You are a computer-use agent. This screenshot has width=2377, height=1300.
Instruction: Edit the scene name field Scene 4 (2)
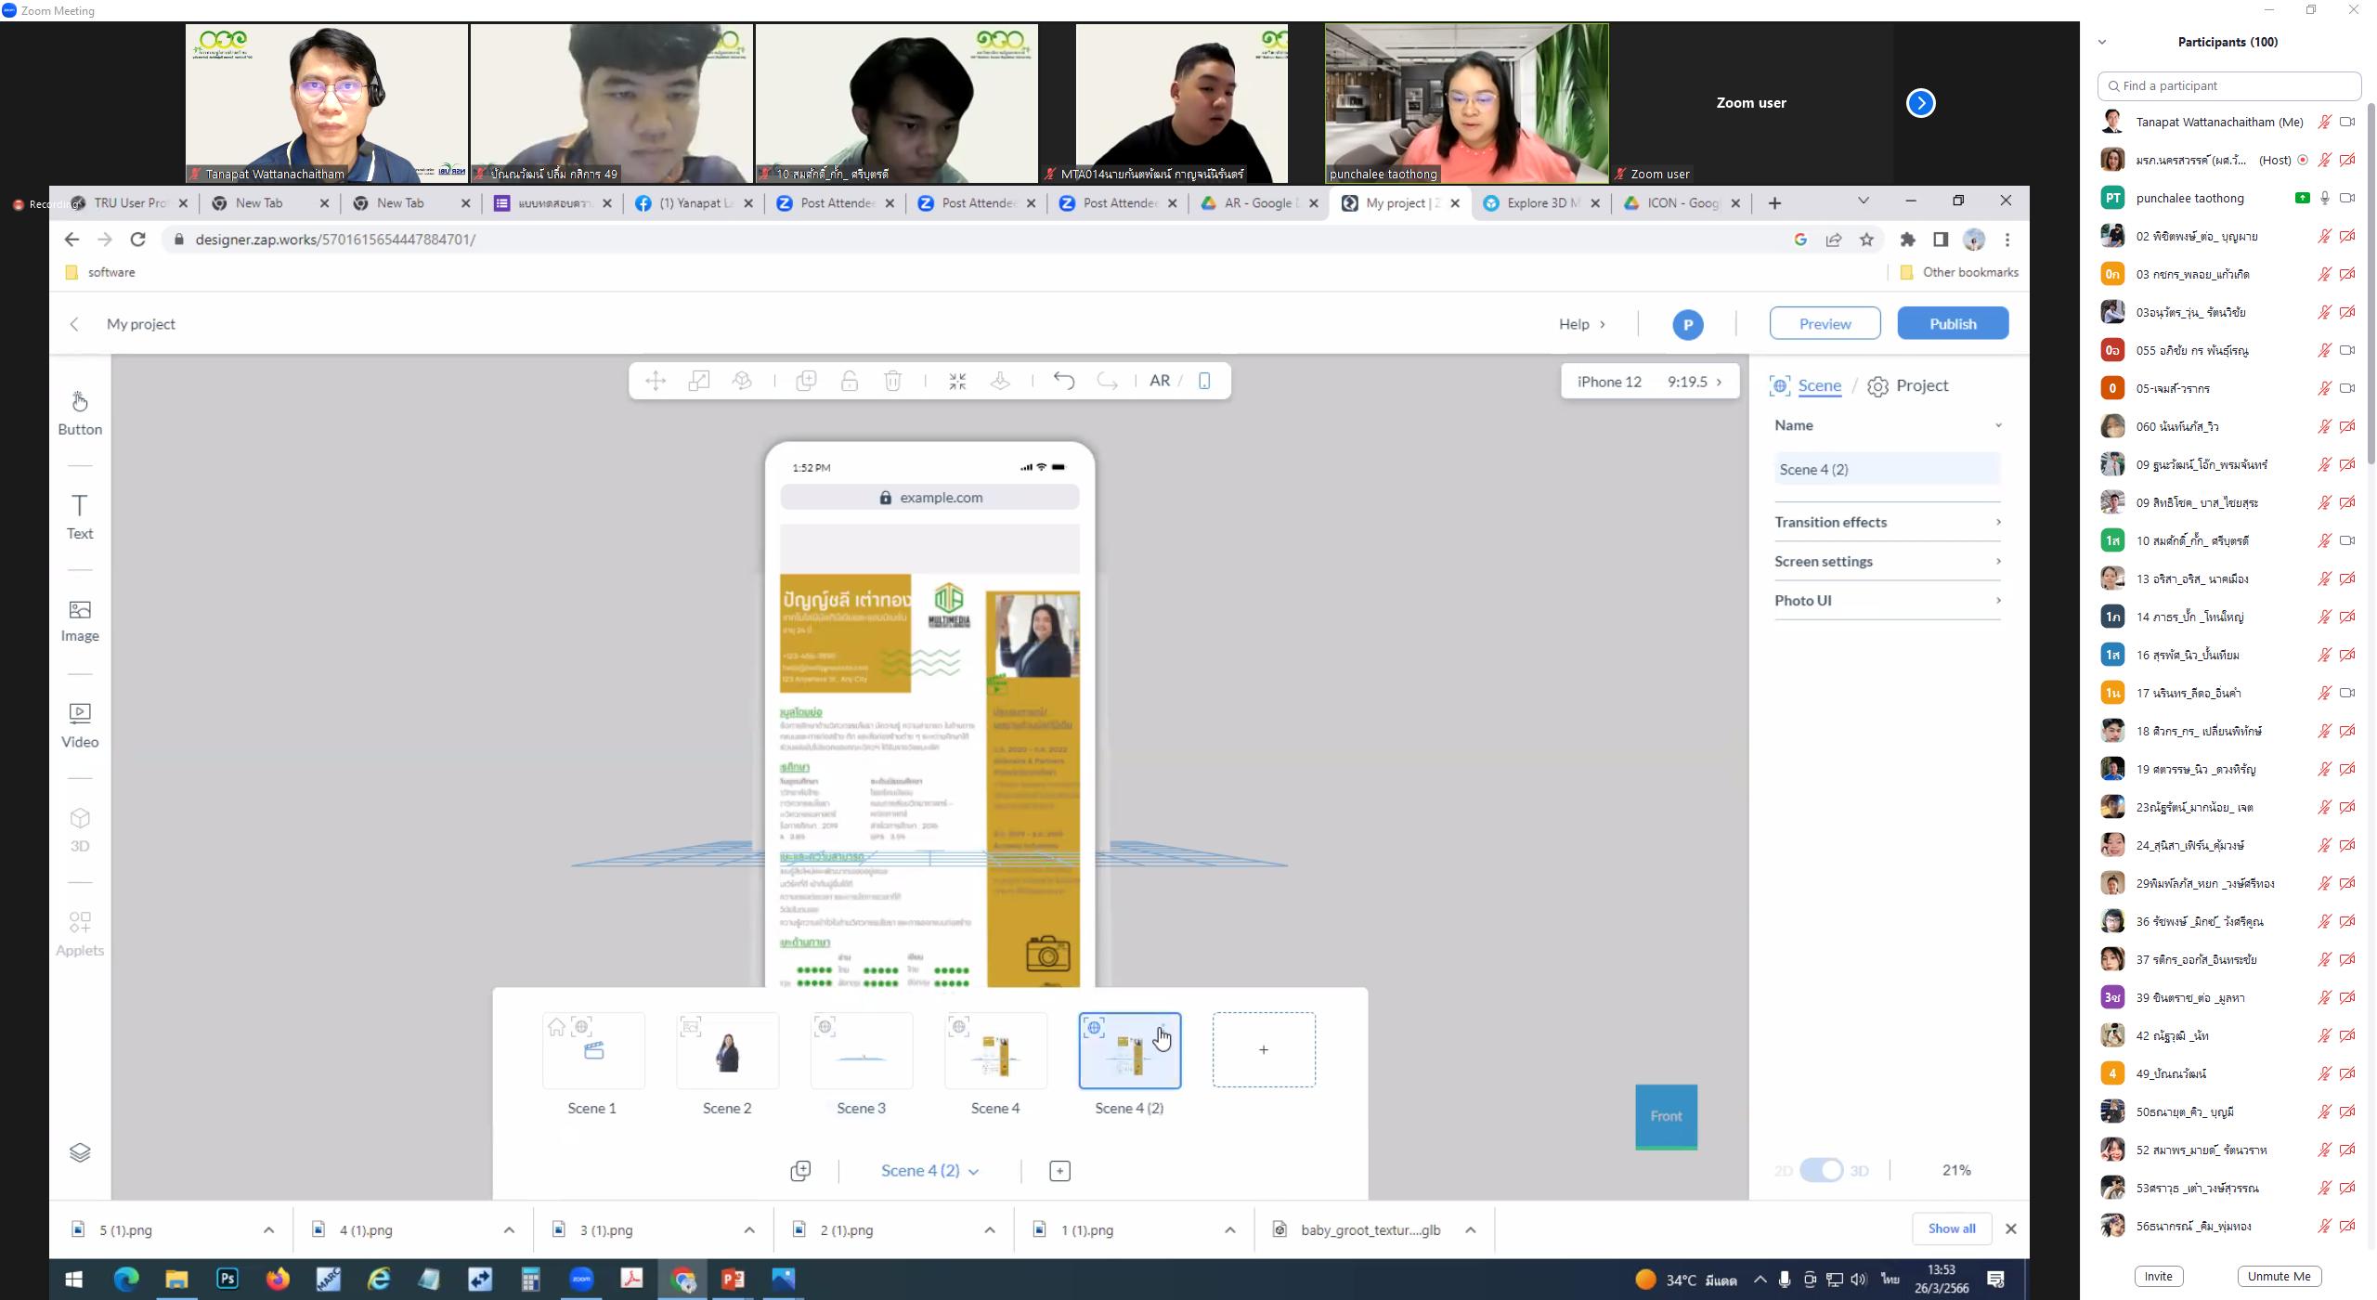tap(1887, 469)
